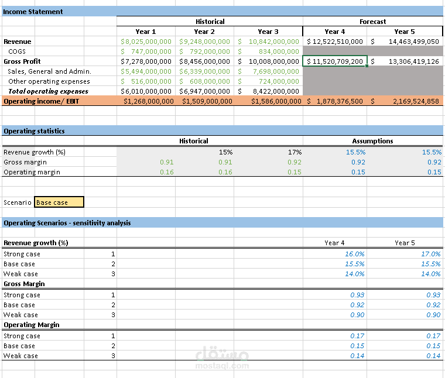The image size is (445, 378).
Task: Select other operating expenses 724,000,000
Action: point(269,81)
